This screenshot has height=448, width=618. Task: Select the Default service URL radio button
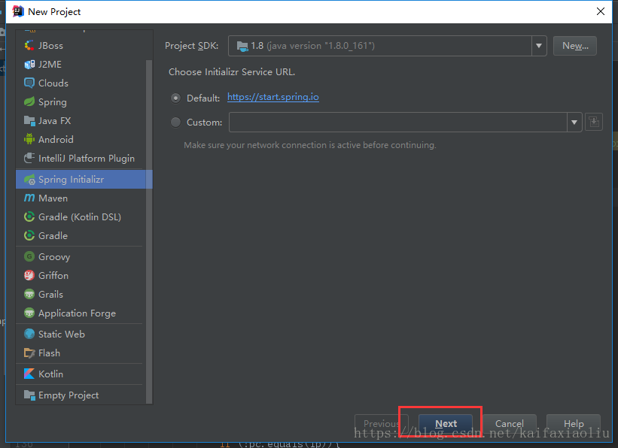pos(176,98)
